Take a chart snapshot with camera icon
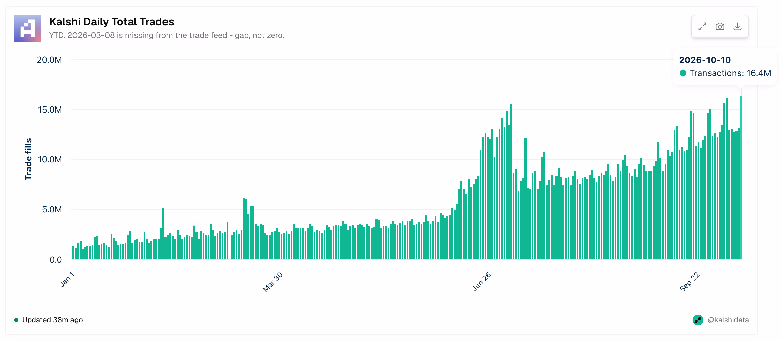782x341 pixels. click(x=720, y=26)
